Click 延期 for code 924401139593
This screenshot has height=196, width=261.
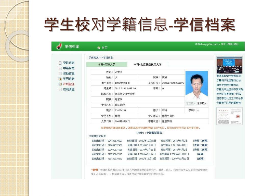pyautogui.click(x=205, y=141)
